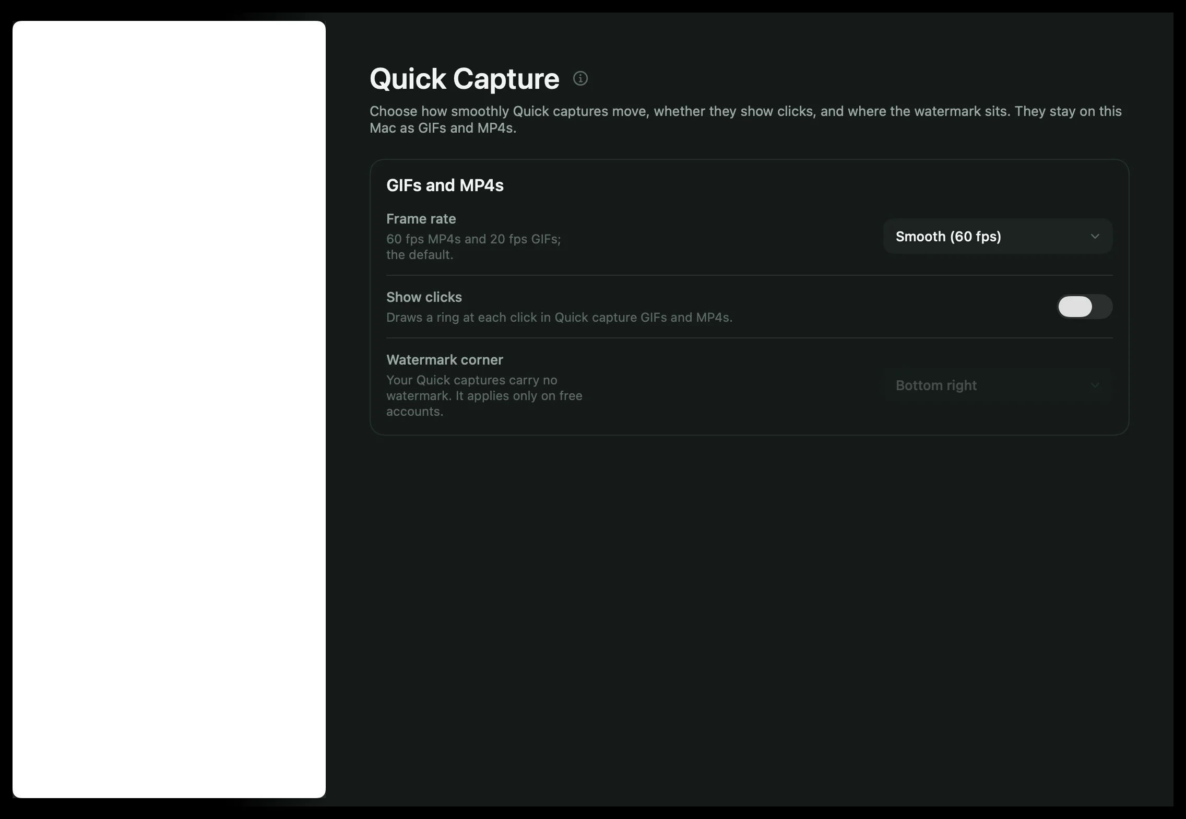Click the 'Draws a ring at each click' description

click(559, 318)
